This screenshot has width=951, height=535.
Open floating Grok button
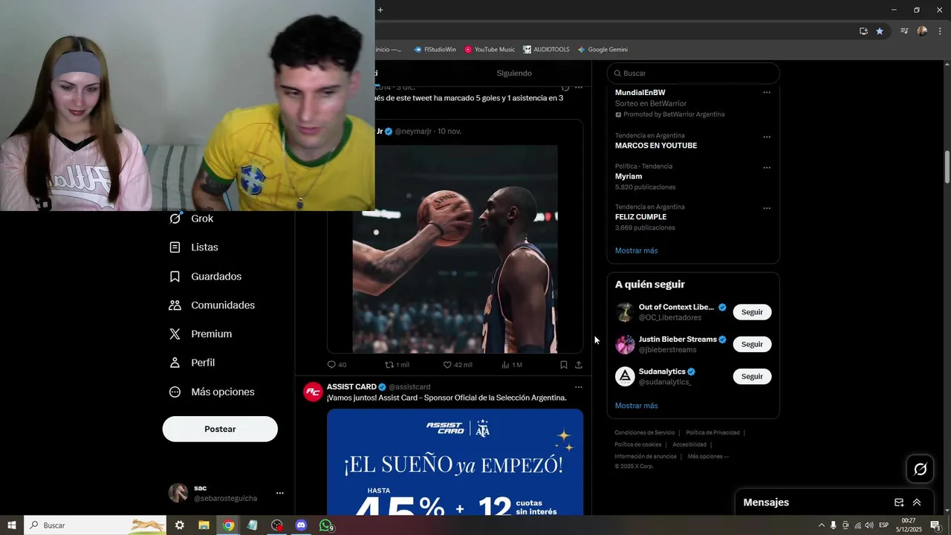point(921,469)
